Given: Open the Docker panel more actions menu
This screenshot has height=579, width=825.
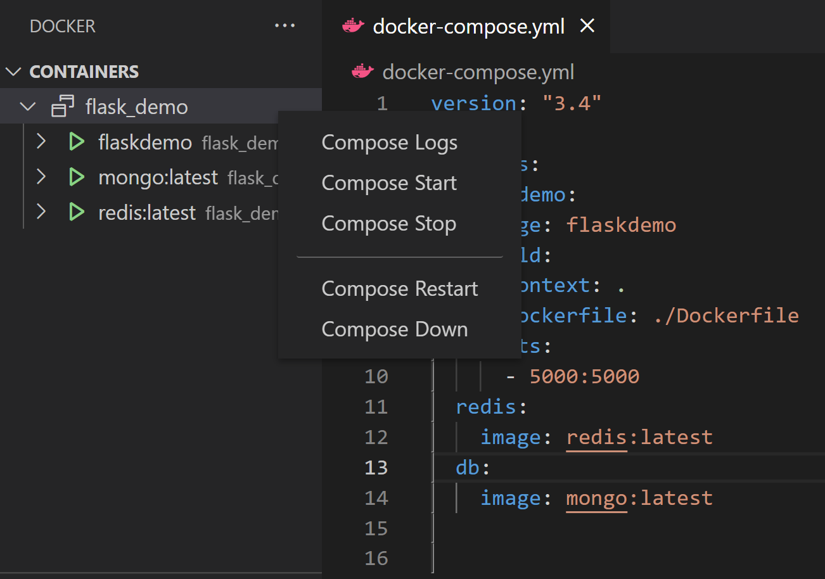Looking at the screenshot, I should [285, 25].
